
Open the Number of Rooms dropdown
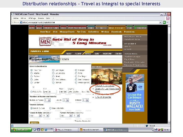(49, 100)
